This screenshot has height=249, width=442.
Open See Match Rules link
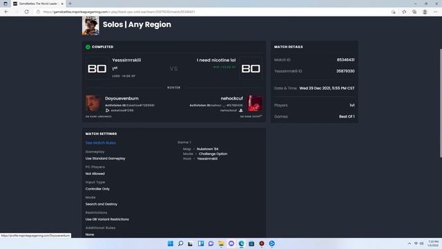[x=101, y=143]
